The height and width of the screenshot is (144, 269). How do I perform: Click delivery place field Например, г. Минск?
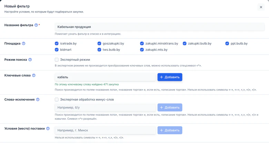coord(105,130)
